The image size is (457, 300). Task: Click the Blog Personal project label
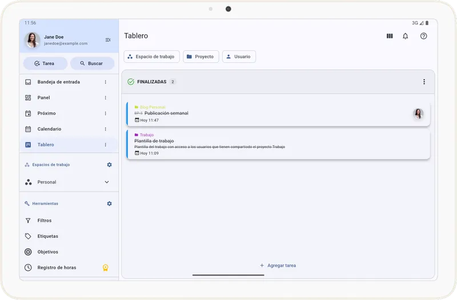153,107
